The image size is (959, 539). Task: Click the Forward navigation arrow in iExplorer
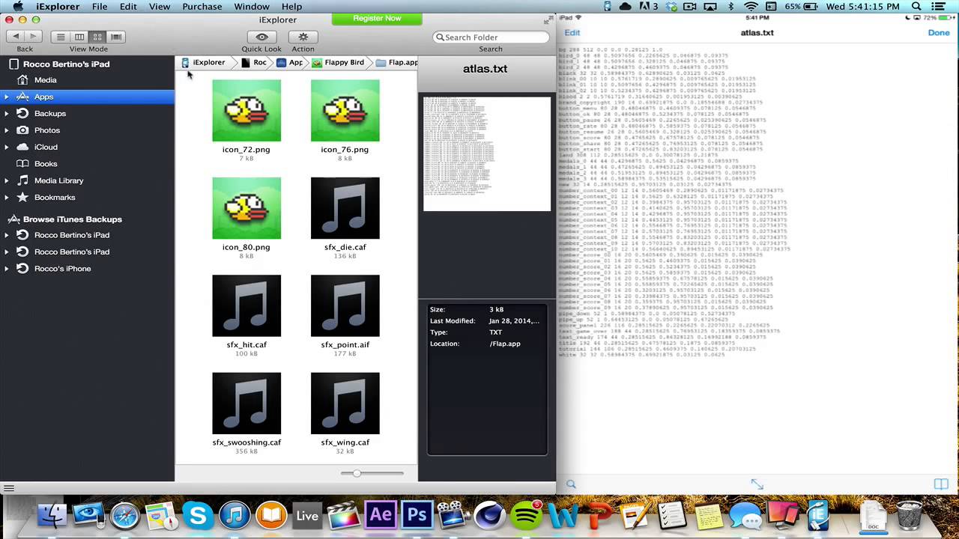pyautogui.click(x=33, y=37)
